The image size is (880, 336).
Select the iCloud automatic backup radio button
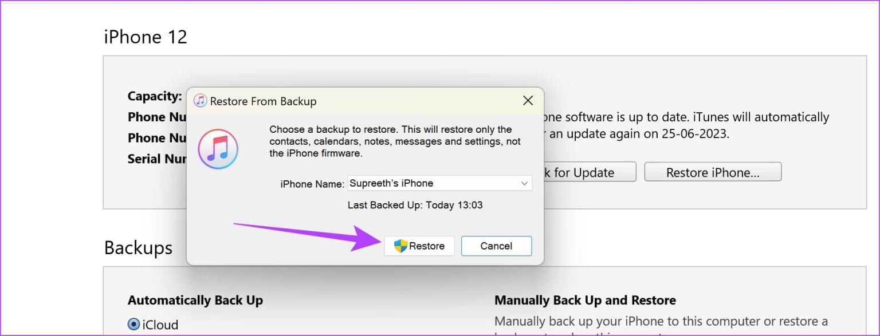pyautogui.click(x=133, y=324)
